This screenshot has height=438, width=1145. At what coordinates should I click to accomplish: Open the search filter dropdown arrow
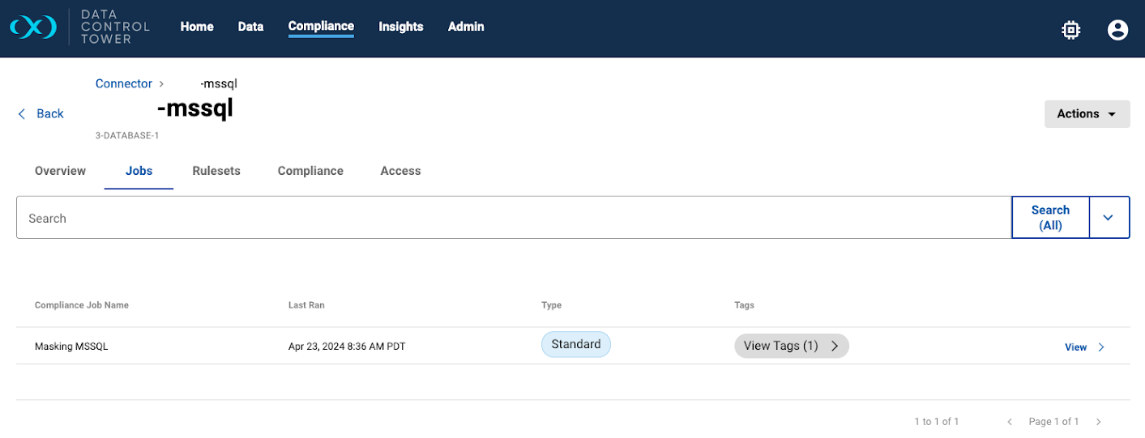pos(1109,217)
